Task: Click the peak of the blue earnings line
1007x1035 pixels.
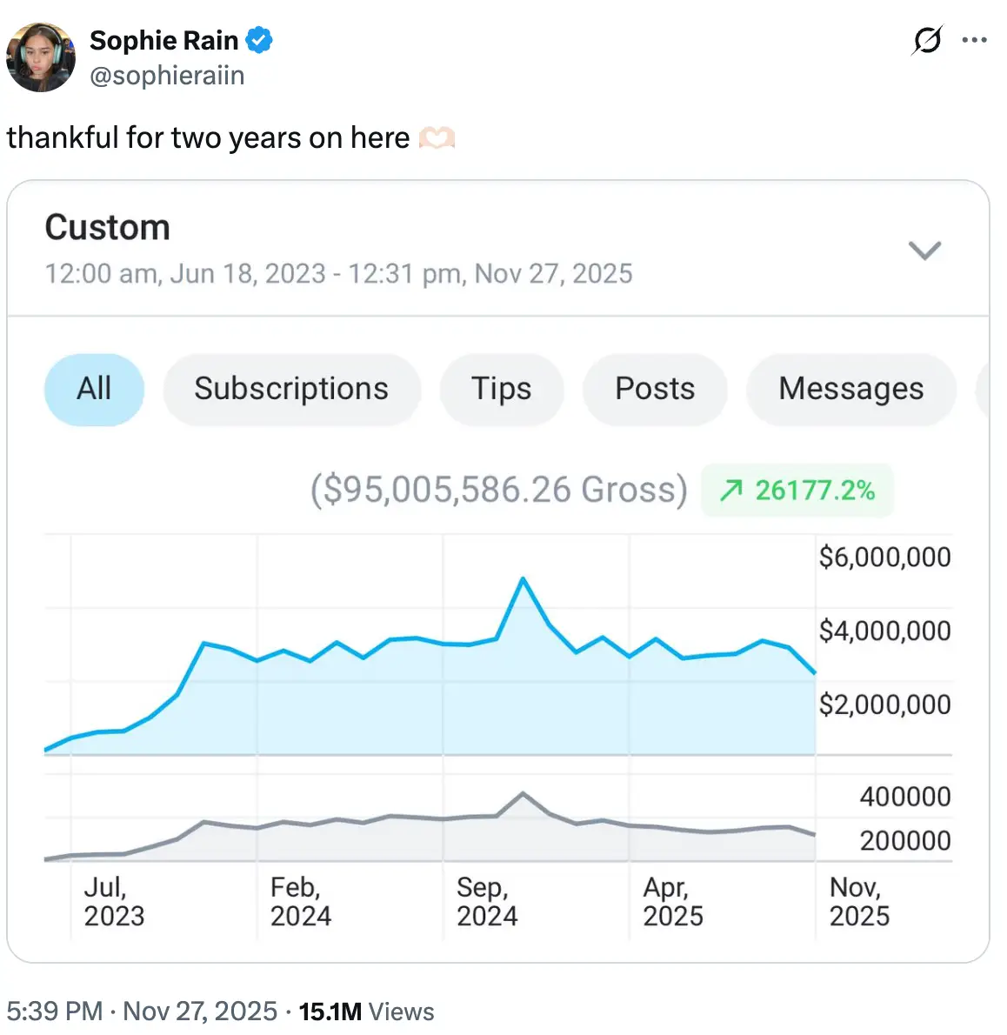Action: (523, 578)
